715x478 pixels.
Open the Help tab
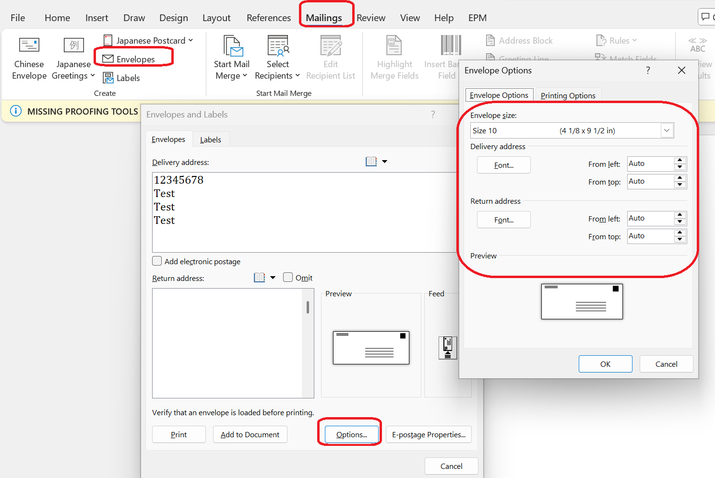click(x=444, y=18)
